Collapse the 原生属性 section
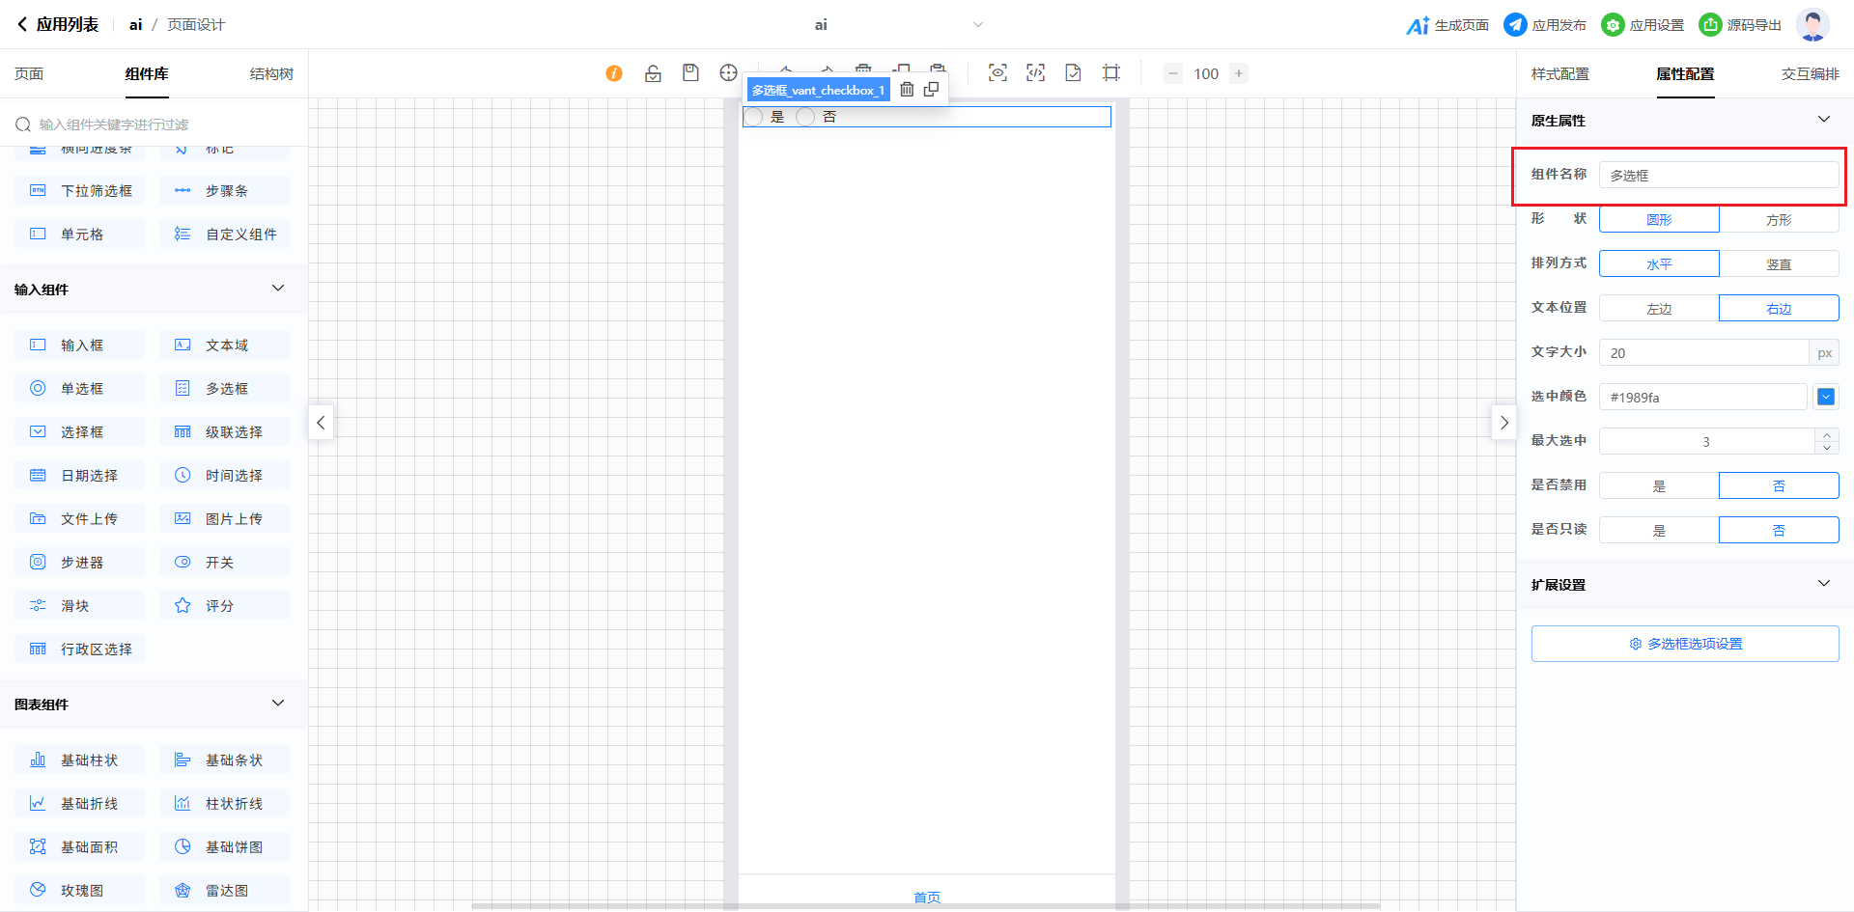1854x912 pixels. [x=1823, y=120]
